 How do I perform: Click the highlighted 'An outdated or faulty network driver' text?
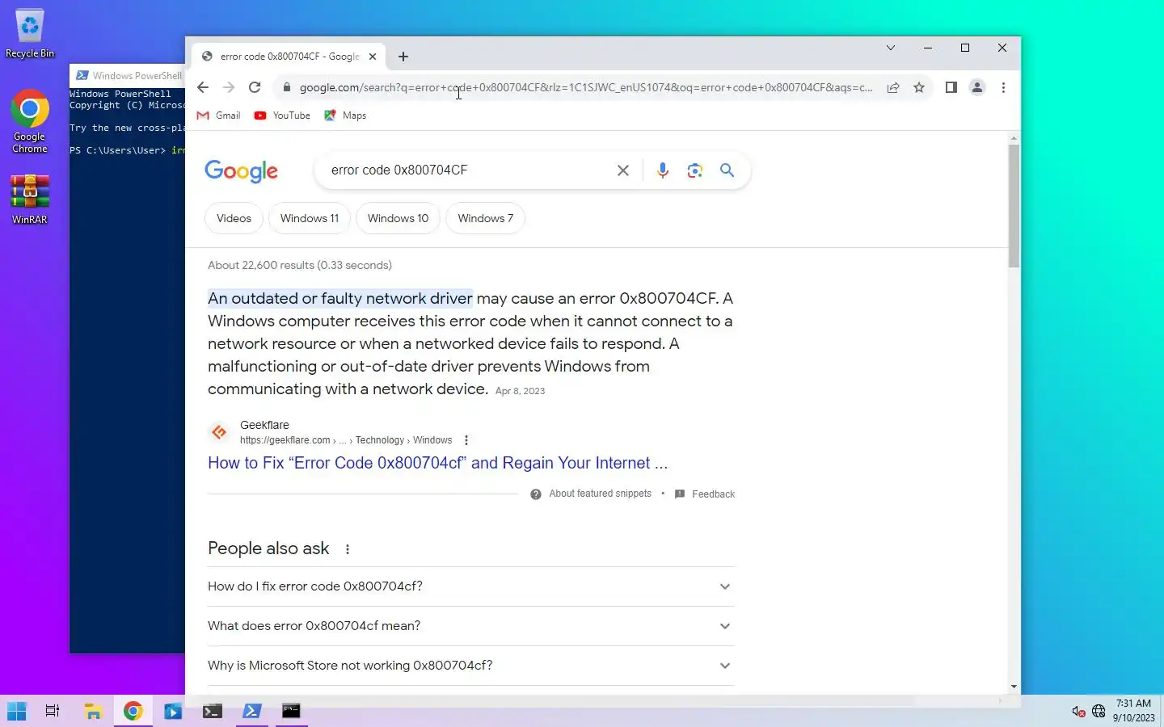pos(340,298)
